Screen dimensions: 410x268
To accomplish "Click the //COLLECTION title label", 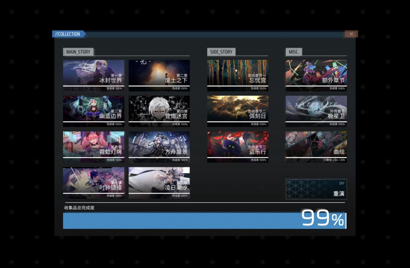I will click(x=68, y=34).
